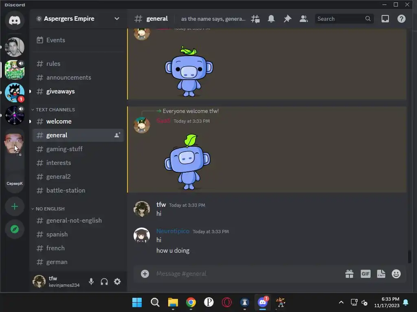Open the emoji picker

click(x=396, y=274)
